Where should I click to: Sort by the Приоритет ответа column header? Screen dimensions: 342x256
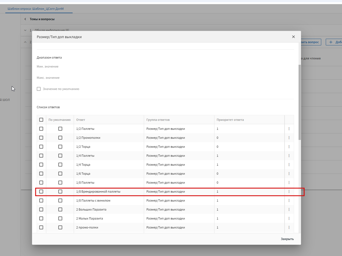point(230,120)
